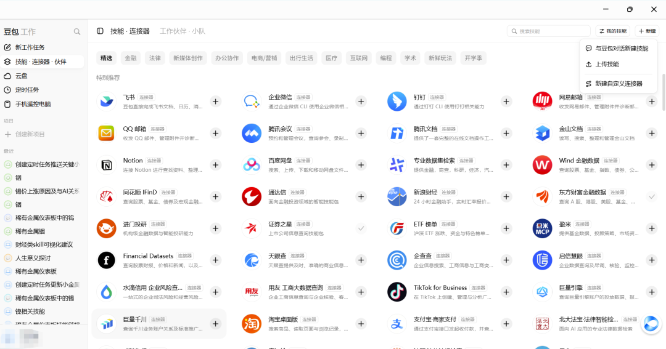Viewport: 666px width, 349px height.
Task: Click the Feishu (飞书) connector icon
Action: 107,102
